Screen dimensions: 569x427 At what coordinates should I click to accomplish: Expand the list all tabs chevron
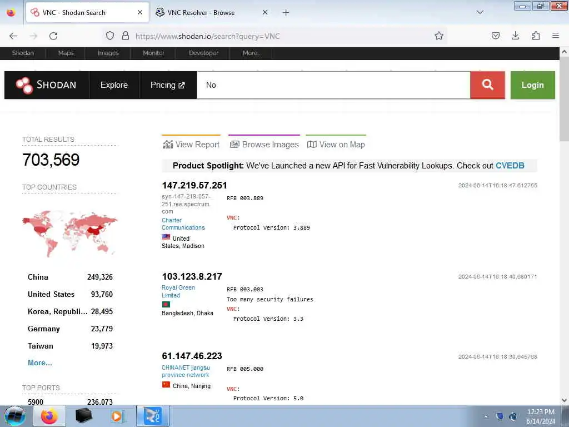480,12
